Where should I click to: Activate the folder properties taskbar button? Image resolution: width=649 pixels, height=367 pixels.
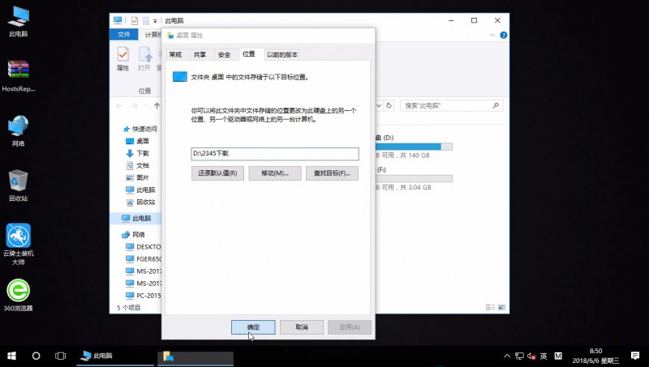point(196,356)
